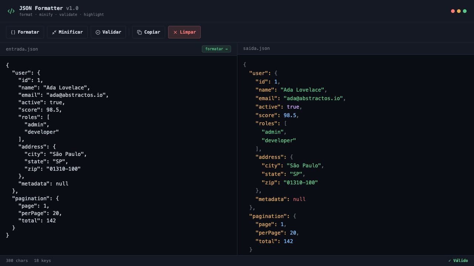Click the JSON Formatter code logo icon

11,11
